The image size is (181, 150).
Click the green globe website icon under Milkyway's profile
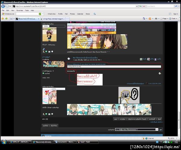point(46,52)
